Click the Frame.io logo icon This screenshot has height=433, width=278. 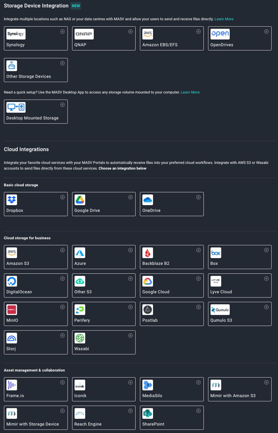(12, 385)
